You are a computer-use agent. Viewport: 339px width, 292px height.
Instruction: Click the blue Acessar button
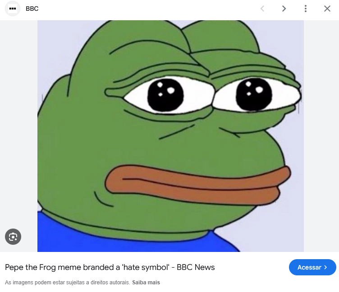[x=312, y=267]
